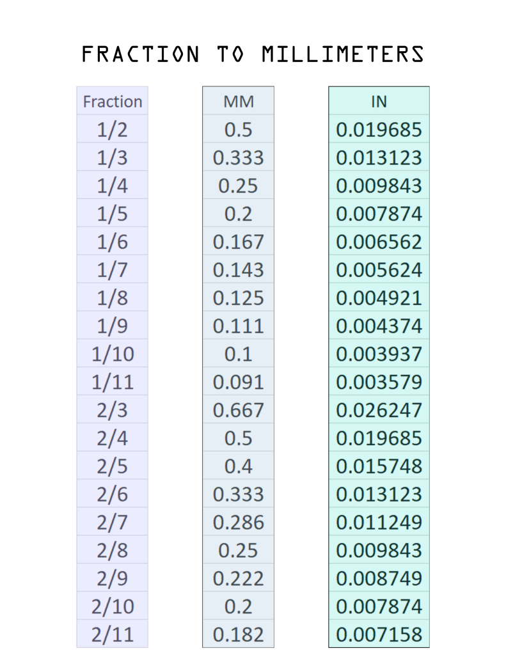Select the 2/5 fraction cell

[x=113, y=466]
